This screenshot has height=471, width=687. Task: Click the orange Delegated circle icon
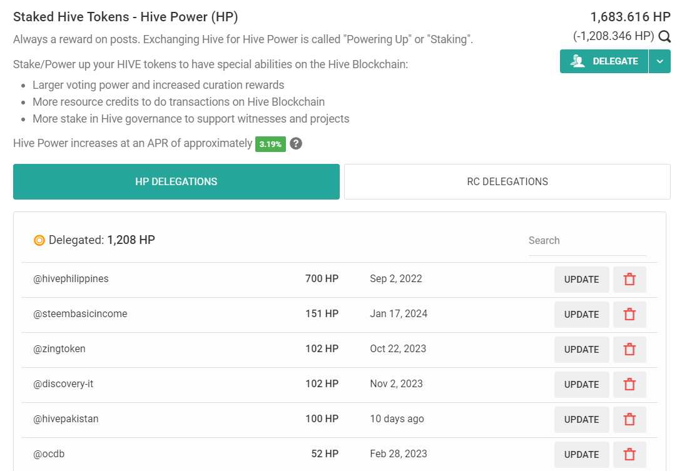coord(39,241)
